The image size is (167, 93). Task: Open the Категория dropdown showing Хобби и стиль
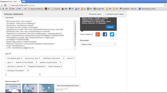click(x=98, y=44)
